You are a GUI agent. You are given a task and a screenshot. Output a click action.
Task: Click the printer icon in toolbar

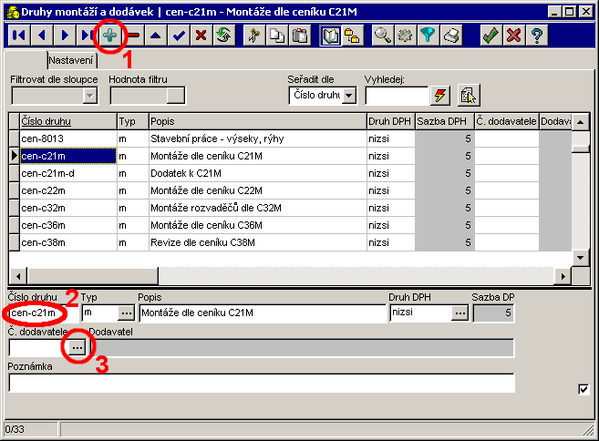point(450,36)
